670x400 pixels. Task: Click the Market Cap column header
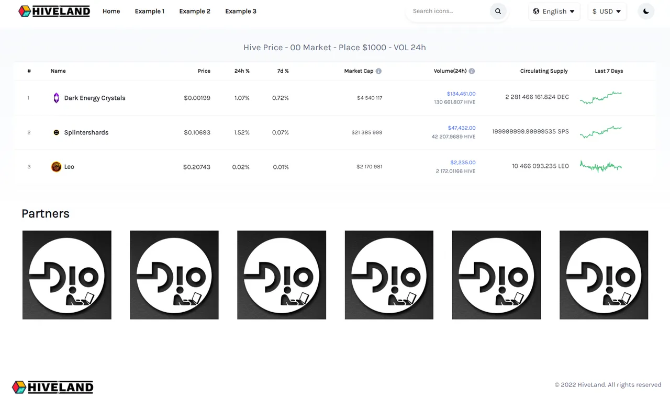click(359, 71)
